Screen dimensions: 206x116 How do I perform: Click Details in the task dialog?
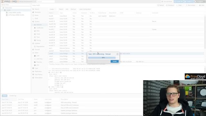[115, 62]
